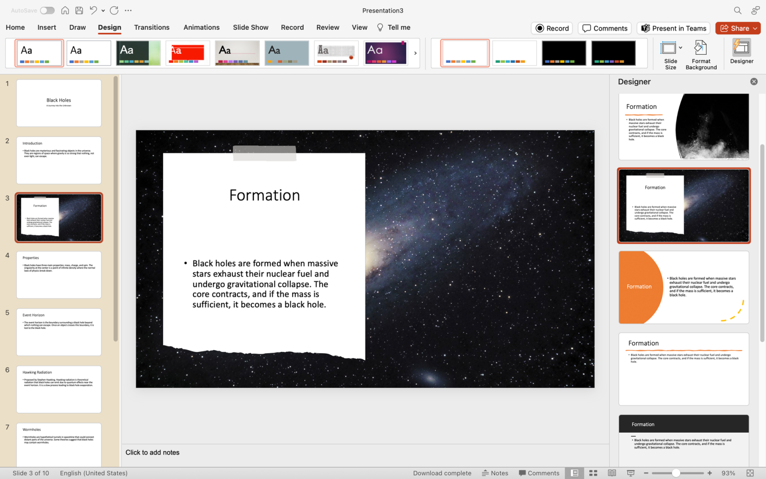
Task: Toggle the Comments pane
Action: coord(604,28)
